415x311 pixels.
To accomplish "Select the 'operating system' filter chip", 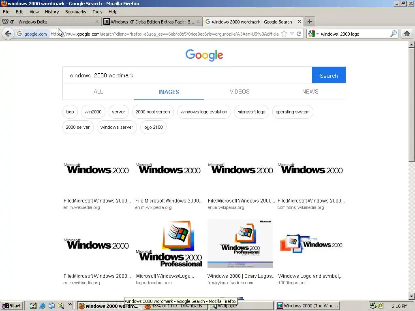I will 293,112.
